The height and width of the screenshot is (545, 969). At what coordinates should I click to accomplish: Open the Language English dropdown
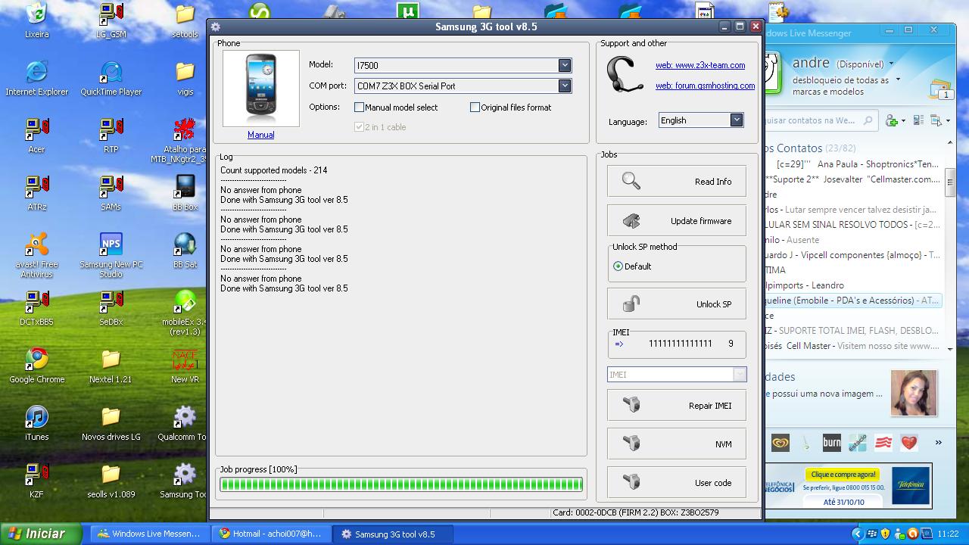click(736, 120)
